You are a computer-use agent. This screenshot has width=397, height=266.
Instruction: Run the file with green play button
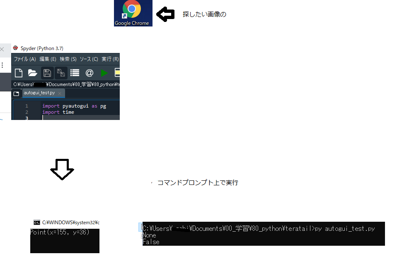point(104,73)
